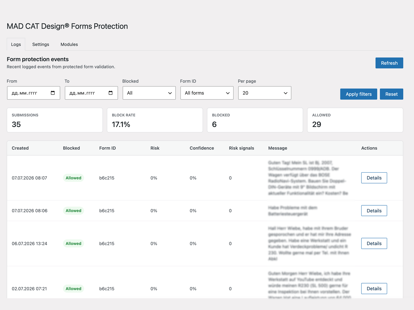Click form ID b6c215 in 08:07 row
This screenshot has height=310, width=414.
pos(107,178)
